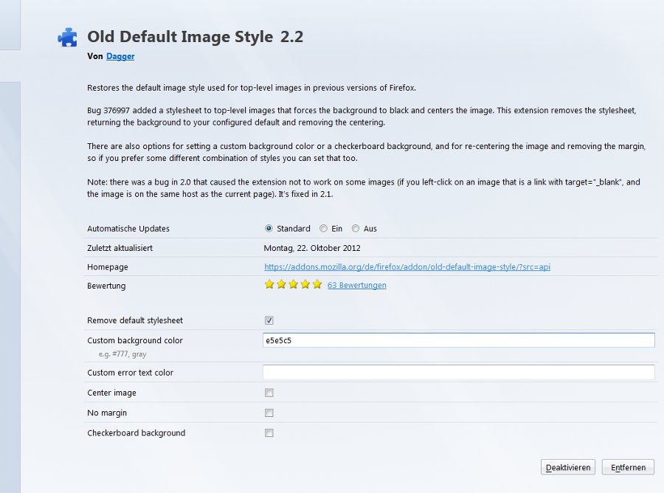Click the Old Default Image Style title
664x493 pixels.
tap(180, 37)
